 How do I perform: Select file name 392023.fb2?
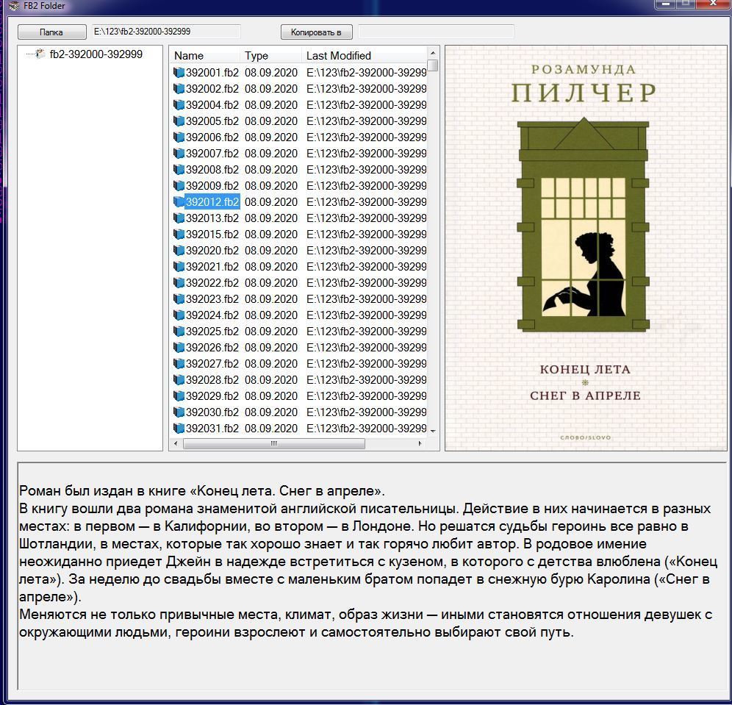tap(212, 299)
